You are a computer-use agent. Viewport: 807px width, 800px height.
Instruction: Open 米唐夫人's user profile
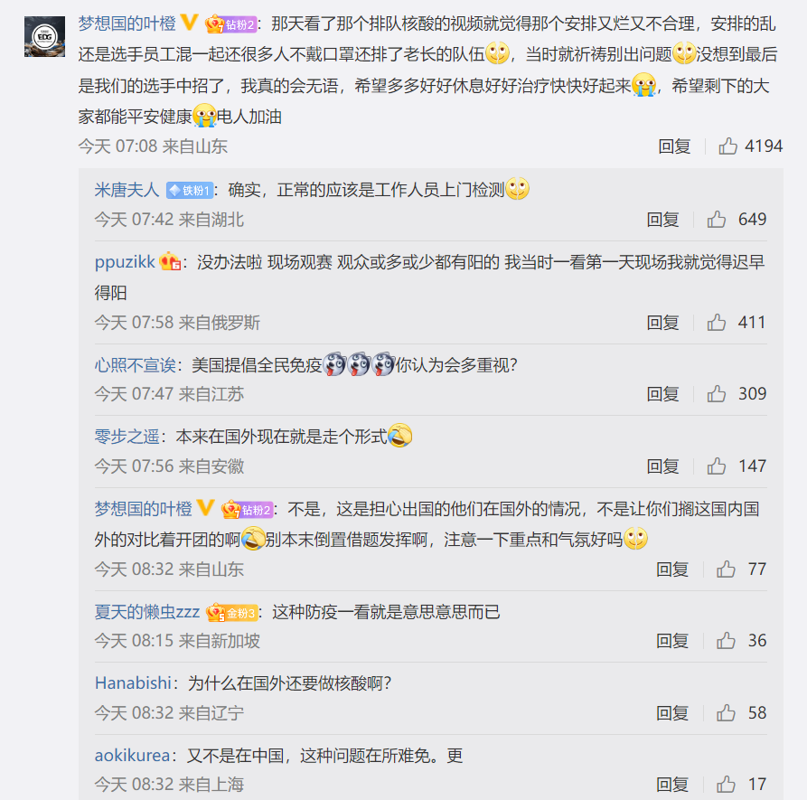tap(127, 190)
